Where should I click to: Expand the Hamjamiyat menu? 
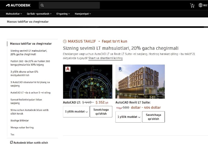[83, 14]
